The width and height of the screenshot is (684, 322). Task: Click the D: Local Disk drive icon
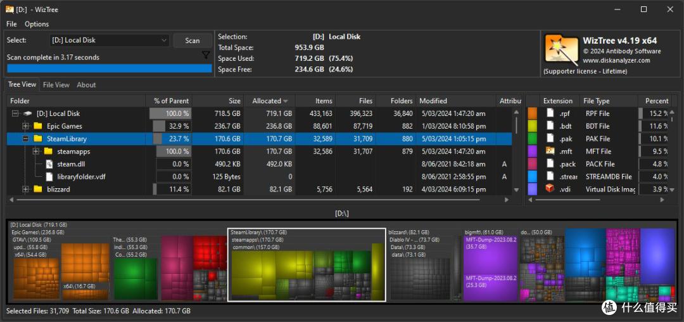pos(27,113)
